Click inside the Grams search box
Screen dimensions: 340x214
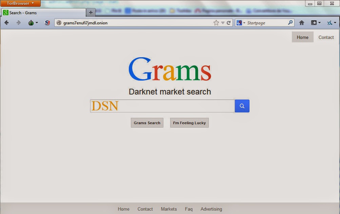point(162,106)
